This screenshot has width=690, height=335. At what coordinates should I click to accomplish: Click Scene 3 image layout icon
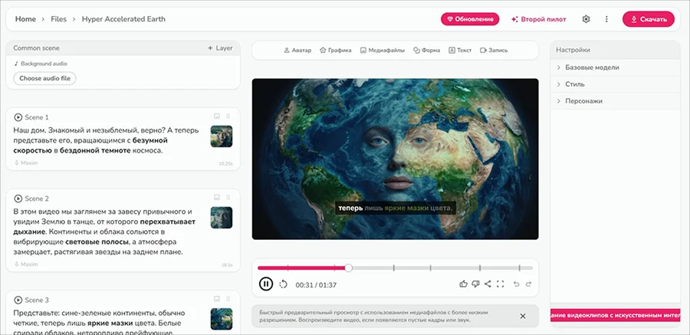(216, 299)
